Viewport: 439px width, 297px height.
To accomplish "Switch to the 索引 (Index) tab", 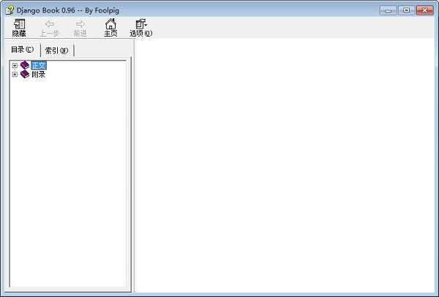I will pos(57,50).
